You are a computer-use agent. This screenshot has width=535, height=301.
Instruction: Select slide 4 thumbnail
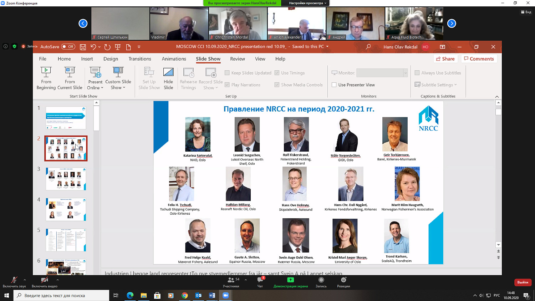tap(66, 209)
